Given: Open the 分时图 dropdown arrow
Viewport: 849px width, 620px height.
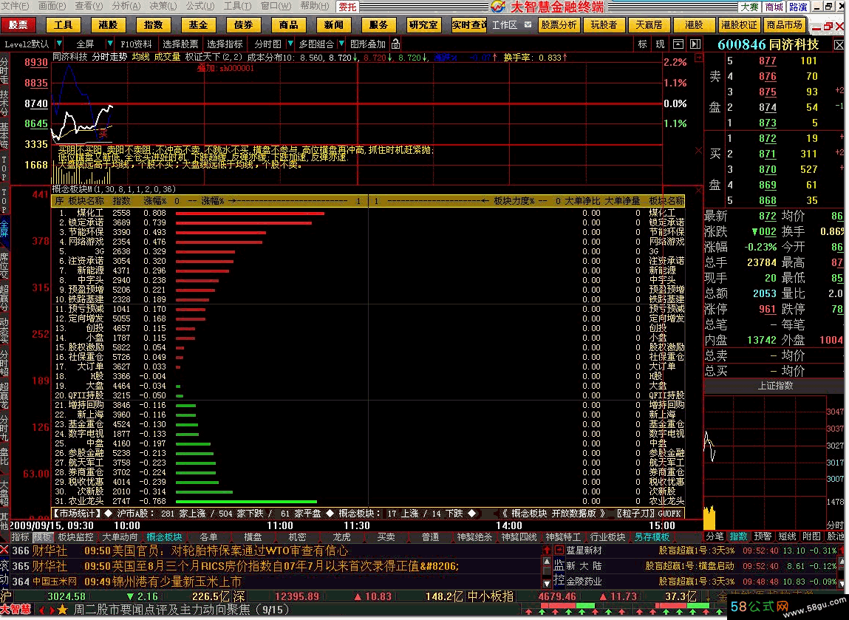Looking at the screenshot, I should (290, 44).
